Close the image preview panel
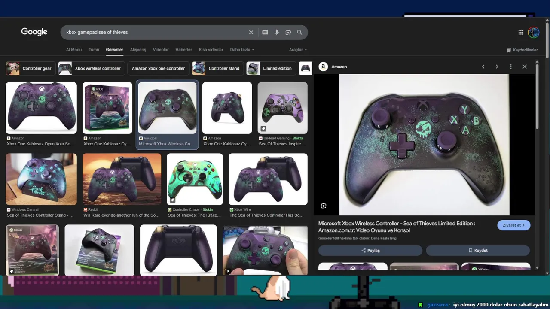The width and height of the screenshot is (550, 309). coord(525,67)
